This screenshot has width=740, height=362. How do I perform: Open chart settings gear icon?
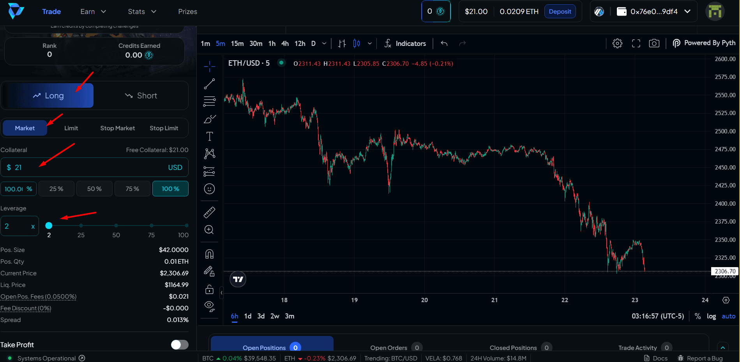(x=617, y=43)
